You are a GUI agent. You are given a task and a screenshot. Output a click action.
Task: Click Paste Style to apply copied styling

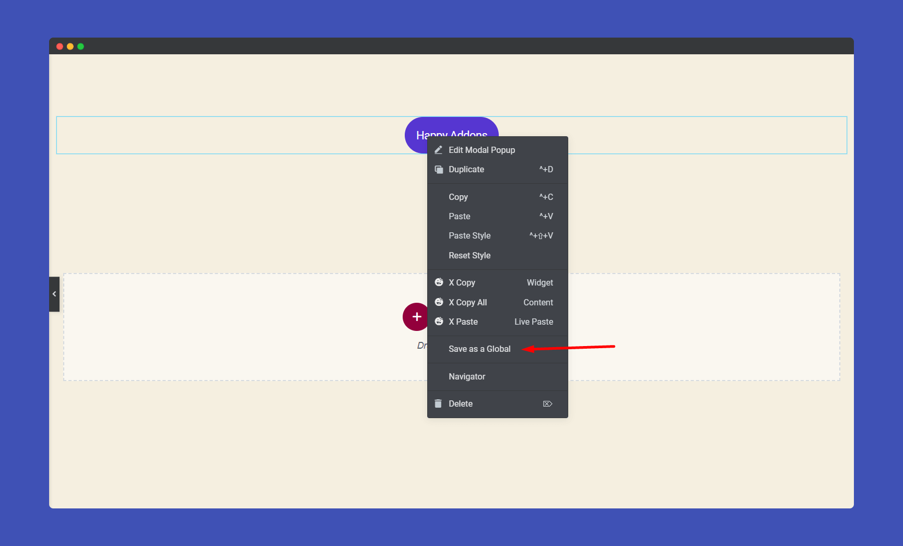pos(469,235)
